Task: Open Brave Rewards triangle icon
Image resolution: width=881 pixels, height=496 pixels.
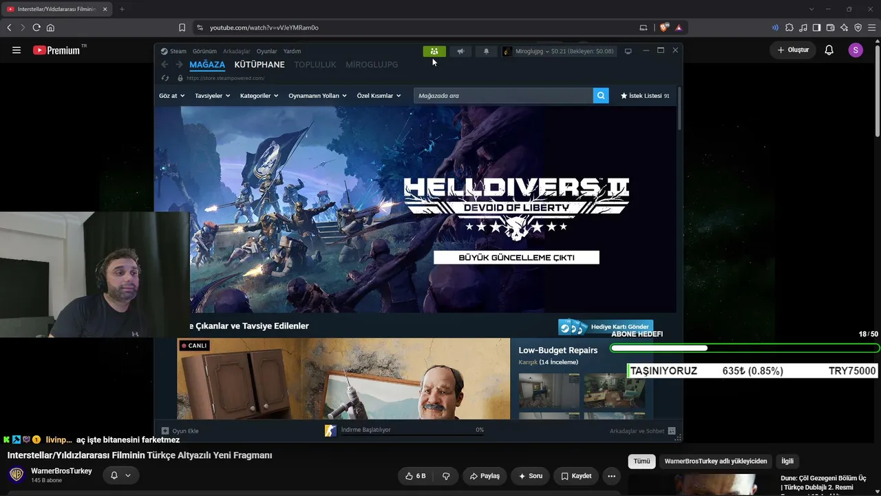Action: pos(679,28)
